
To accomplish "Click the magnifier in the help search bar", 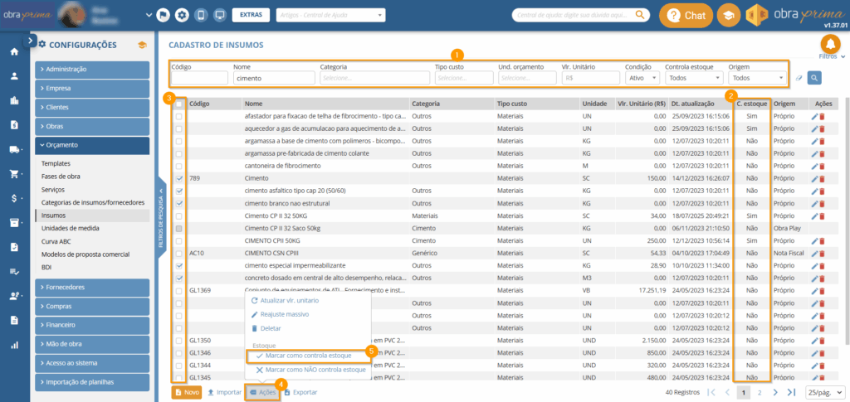I will pos(640,15).
